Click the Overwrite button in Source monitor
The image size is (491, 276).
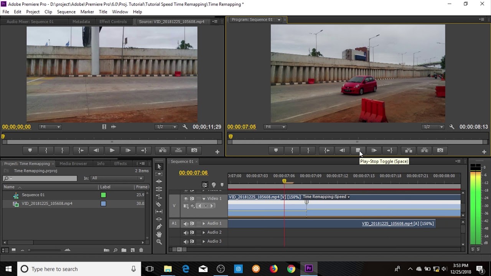click(x=178, y=150)
